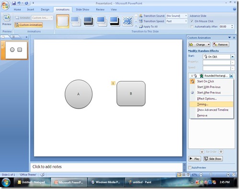
Task: Click the Slide Show button in pane
Action: tap(213, 158)
